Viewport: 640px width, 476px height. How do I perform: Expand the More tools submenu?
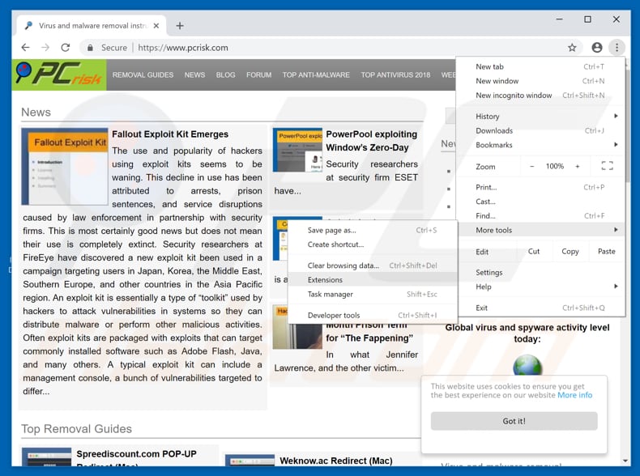tap(540, 230)
